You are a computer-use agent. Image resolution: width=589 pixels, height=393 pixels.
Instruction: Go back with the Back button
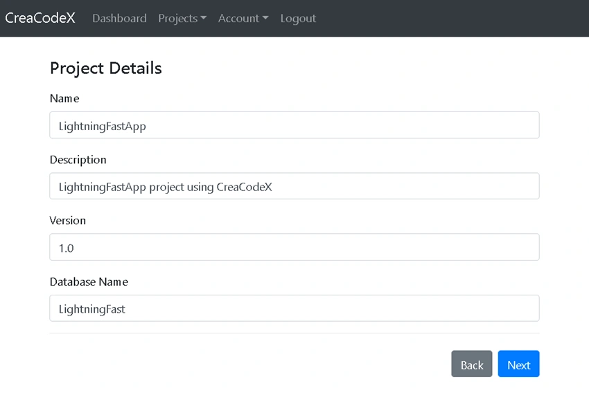472,364
